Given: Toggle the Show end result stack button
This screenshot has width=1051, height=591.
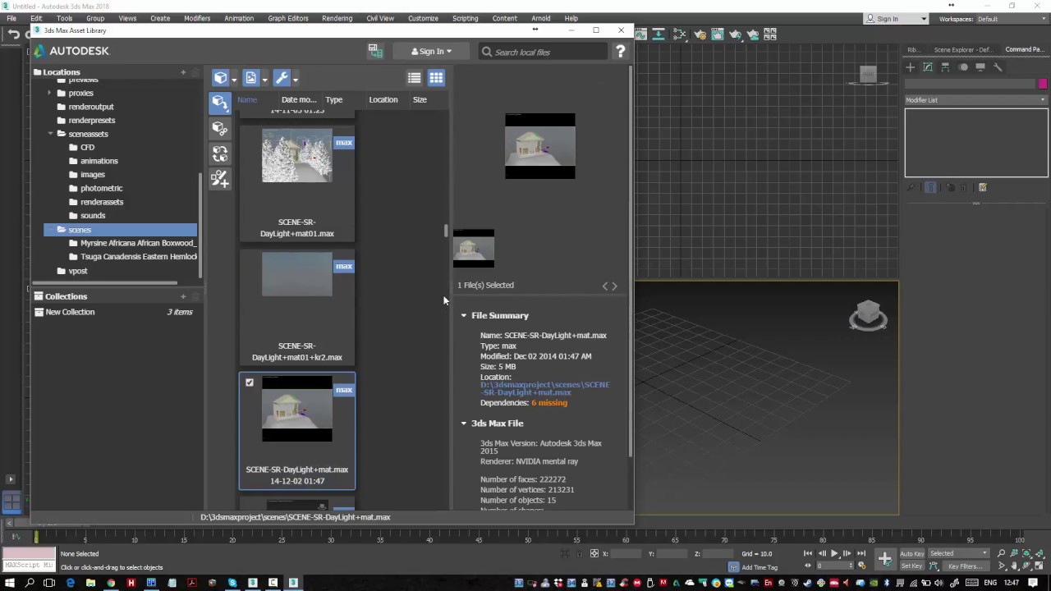Looking at the screenshot, I should tap(930, 187).
